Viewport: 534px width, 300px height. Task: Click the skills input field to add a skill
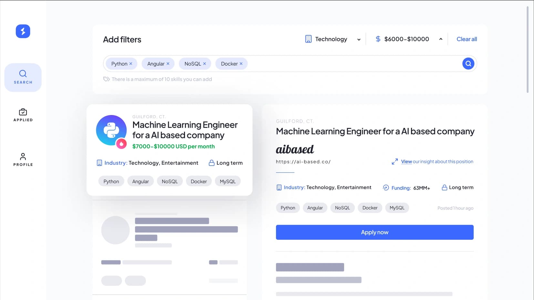tap(323, 63)
